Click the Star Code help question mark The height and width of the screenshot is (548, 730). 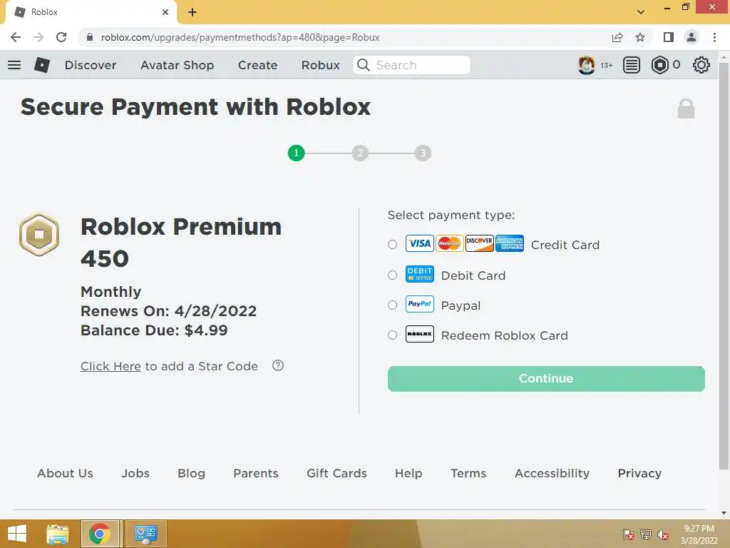278,365
